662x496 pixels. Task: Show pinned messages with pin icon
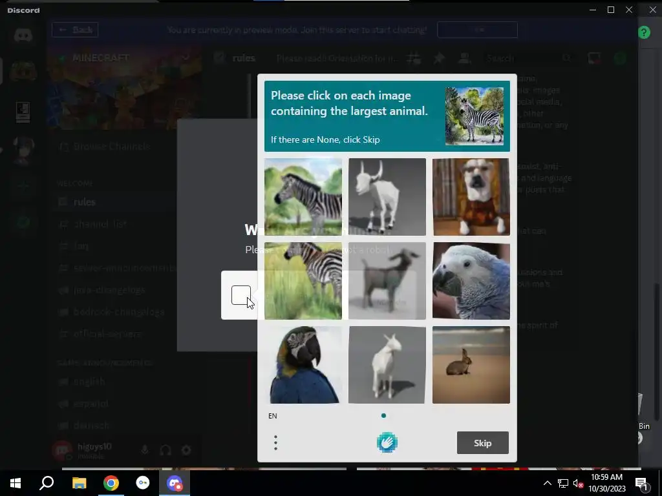pos(439,58)
